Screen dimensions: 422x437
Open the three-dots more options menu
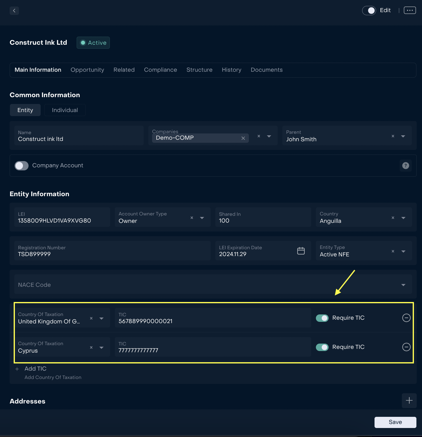point(410,10)
